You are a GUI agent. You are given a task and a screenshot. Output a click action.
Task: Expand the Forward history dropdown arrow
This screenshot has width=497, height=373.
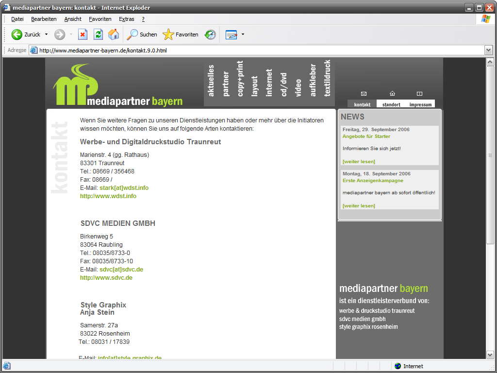(x=71, y=34)
